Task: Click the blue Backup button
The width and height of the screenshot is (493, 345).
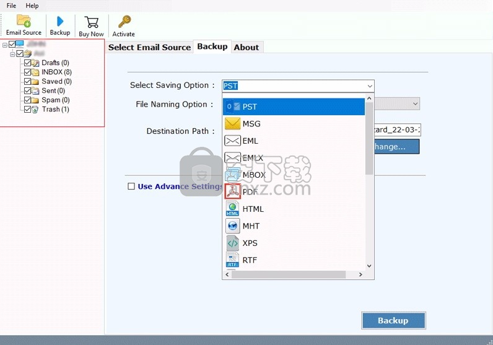Action: pyautogui.click(x=394, y=320)
